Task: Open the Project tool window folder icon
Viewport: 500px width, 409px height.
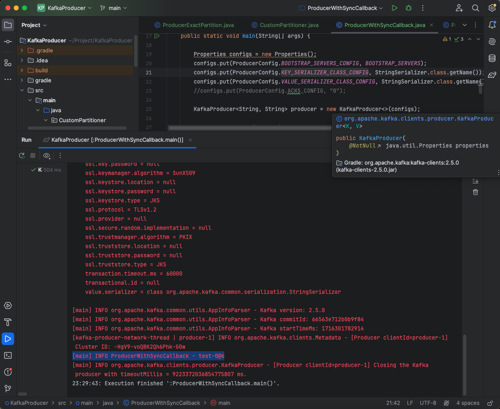Action: pos(8,25)
